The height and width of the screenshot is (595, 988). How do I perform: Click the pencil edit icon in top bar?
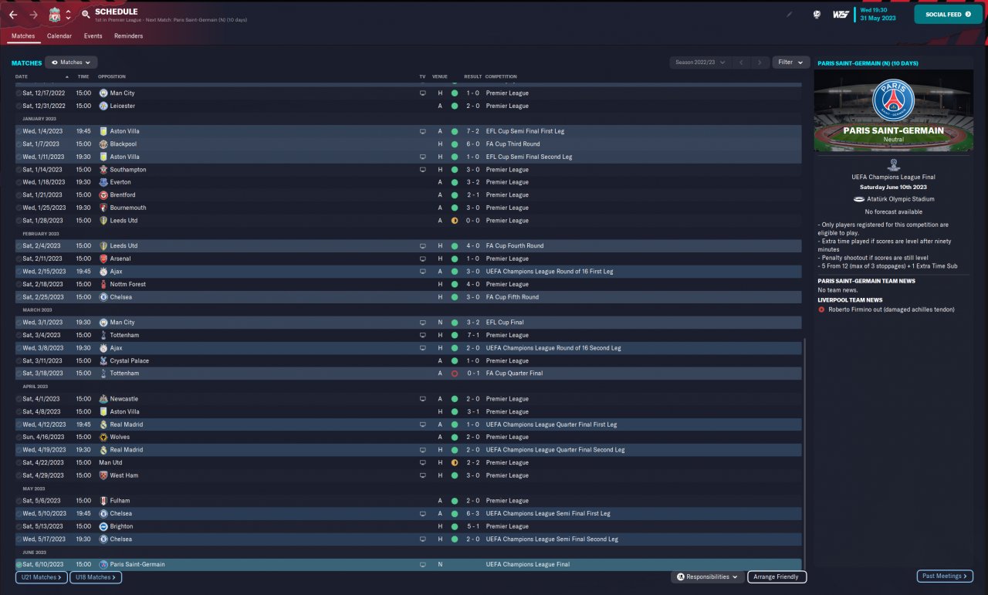(x=789, y=14)
